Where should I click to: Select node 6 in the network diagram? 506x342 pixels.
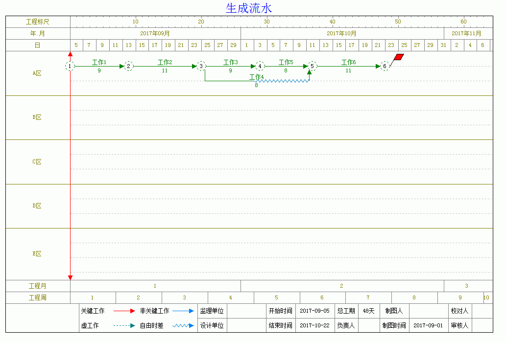[x=385, y=66]
